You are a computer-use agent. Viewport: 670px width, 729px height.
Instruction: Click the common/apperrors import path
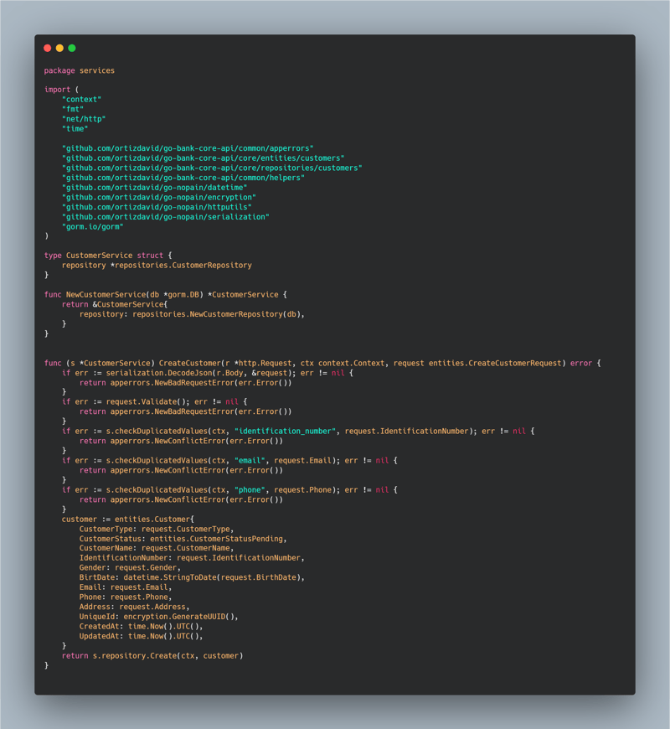pyautogui.click(x=188, y=148)
